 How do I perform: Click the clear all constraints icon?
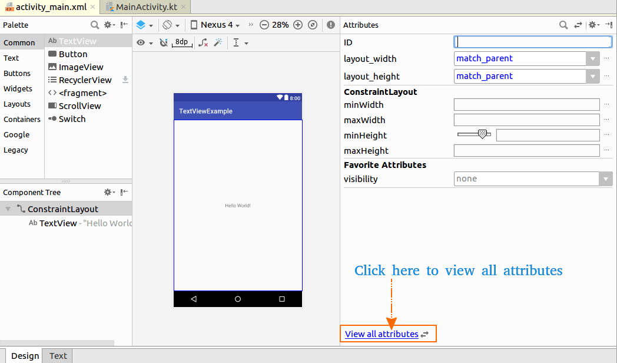tap(203, 42)
